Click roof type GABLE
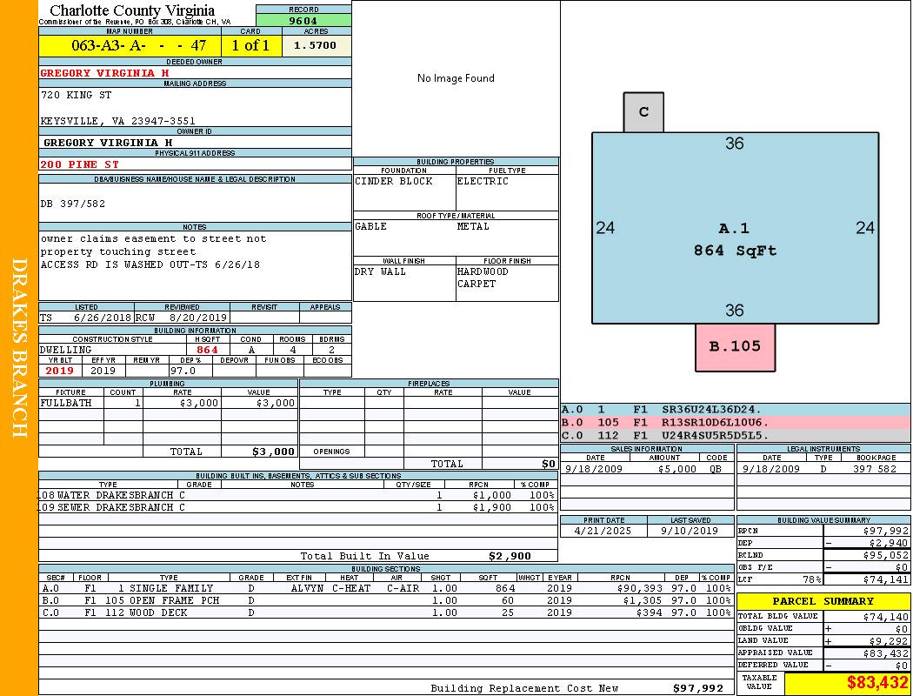The height and width of the screenshot is (696, 913). (x=371, y=226)
